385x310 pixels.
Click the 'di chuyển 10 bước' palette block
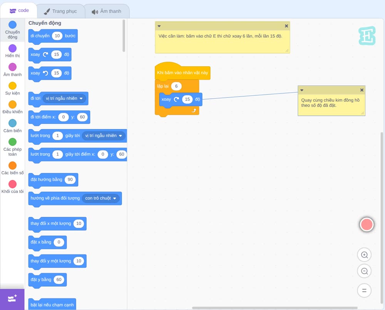[x=53, y=36]
